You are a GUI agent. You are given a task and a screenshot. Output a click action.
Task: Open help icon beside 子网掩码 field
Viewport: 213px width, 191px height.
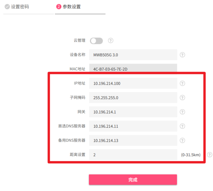point(182,98)
